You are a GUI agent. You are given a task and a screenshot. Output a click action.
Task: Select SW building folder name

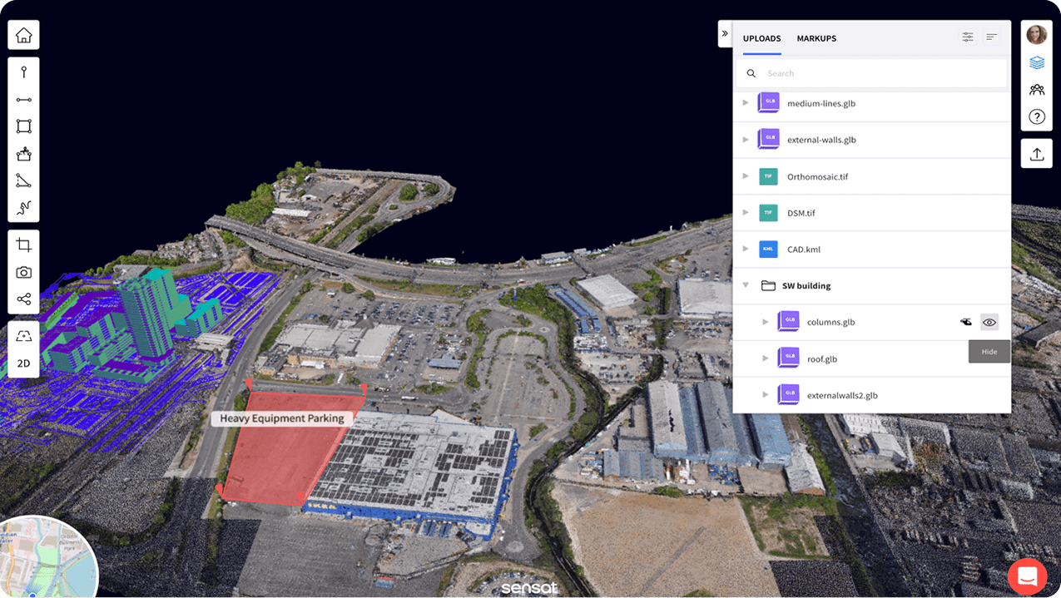806,286
